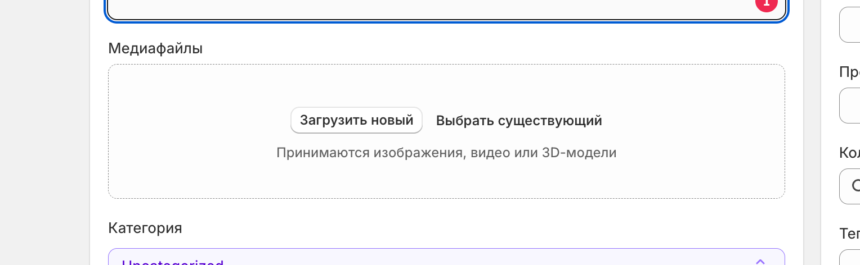Screen dimensions: 860x265
Task: Focus the input under the Пр… label
Action: click(850, 106)
